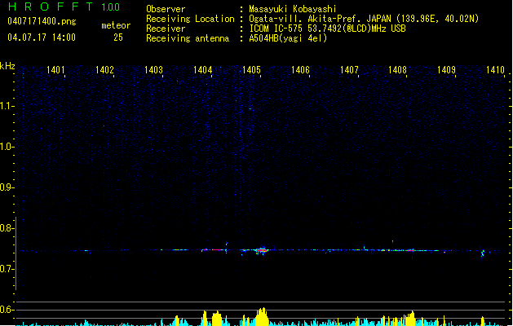Click the 1403 time axis marker
Image resolution: width=513 pixels, height=326 pixels.
tap(153, 70)
